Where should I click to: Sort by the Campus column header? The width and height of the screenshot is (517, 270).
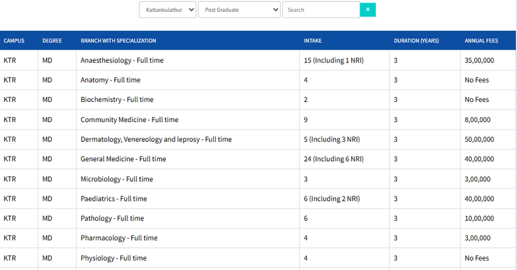[14, 41]
